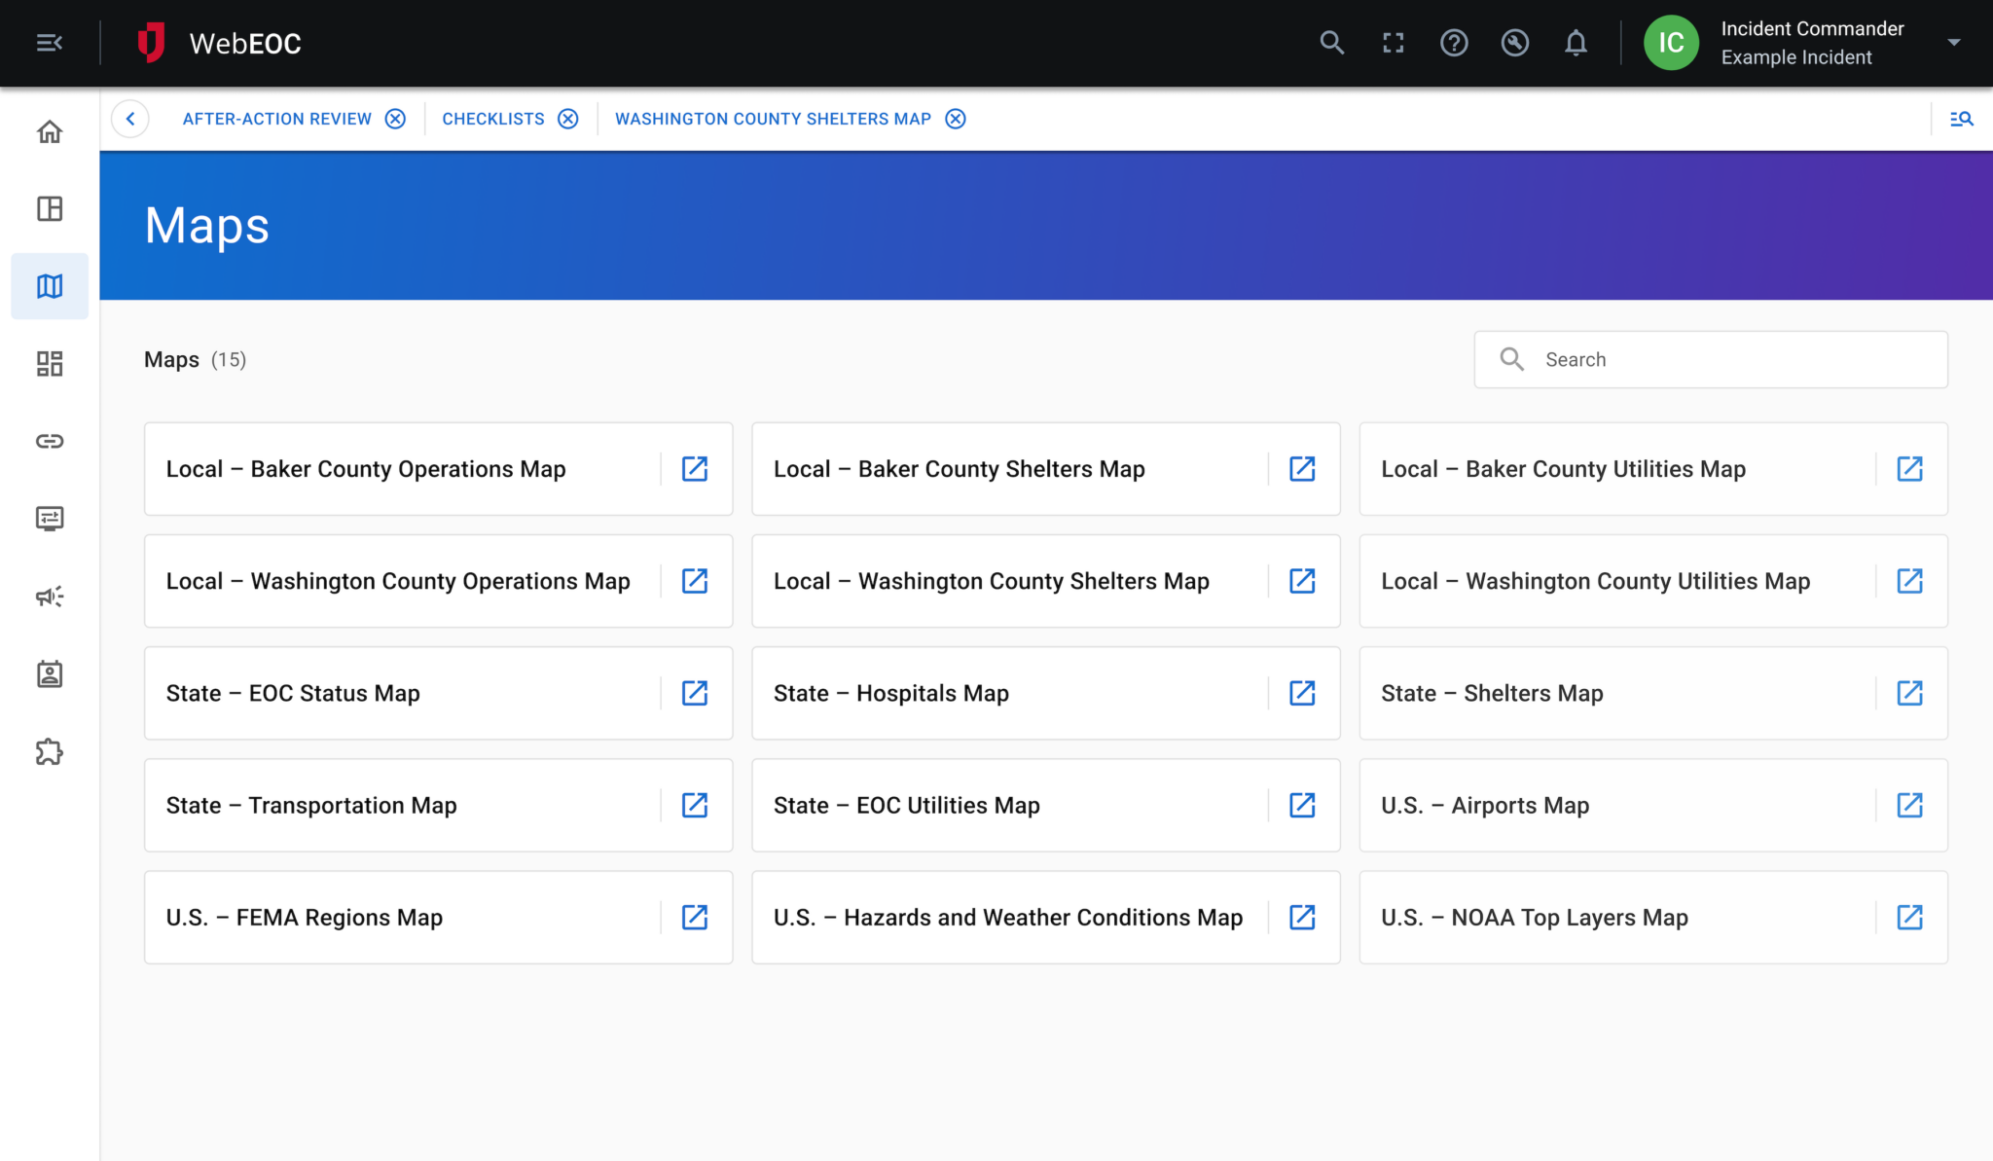Image resolution: width=1993 pixels, height=1161 pixels.
Task: Open the Incident Commander account dropdown
Action: pos(1954,43)
